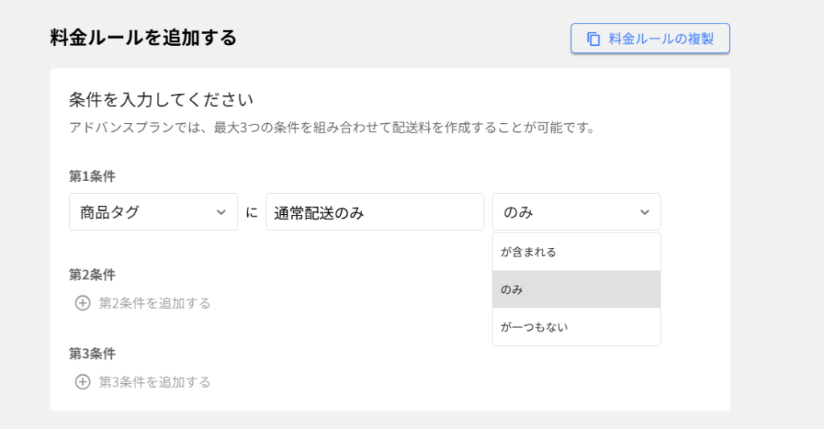Click the 料金ルールを追加する page heading
Viewport: 824px width, 429px height.
143,38
